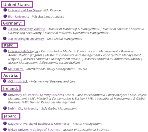Click the arrow bullet next to Rikkyo University
Image resolution: width=148 pixels, height=132 pixels.
(5, 129)
